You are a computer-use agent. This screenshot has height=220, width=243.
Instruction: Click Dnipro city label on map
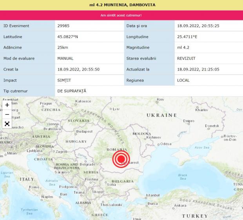(x=189, y=121)
